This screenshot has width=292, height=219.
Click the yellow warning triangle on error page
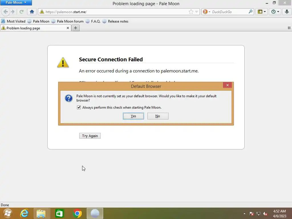coord(63,62)
